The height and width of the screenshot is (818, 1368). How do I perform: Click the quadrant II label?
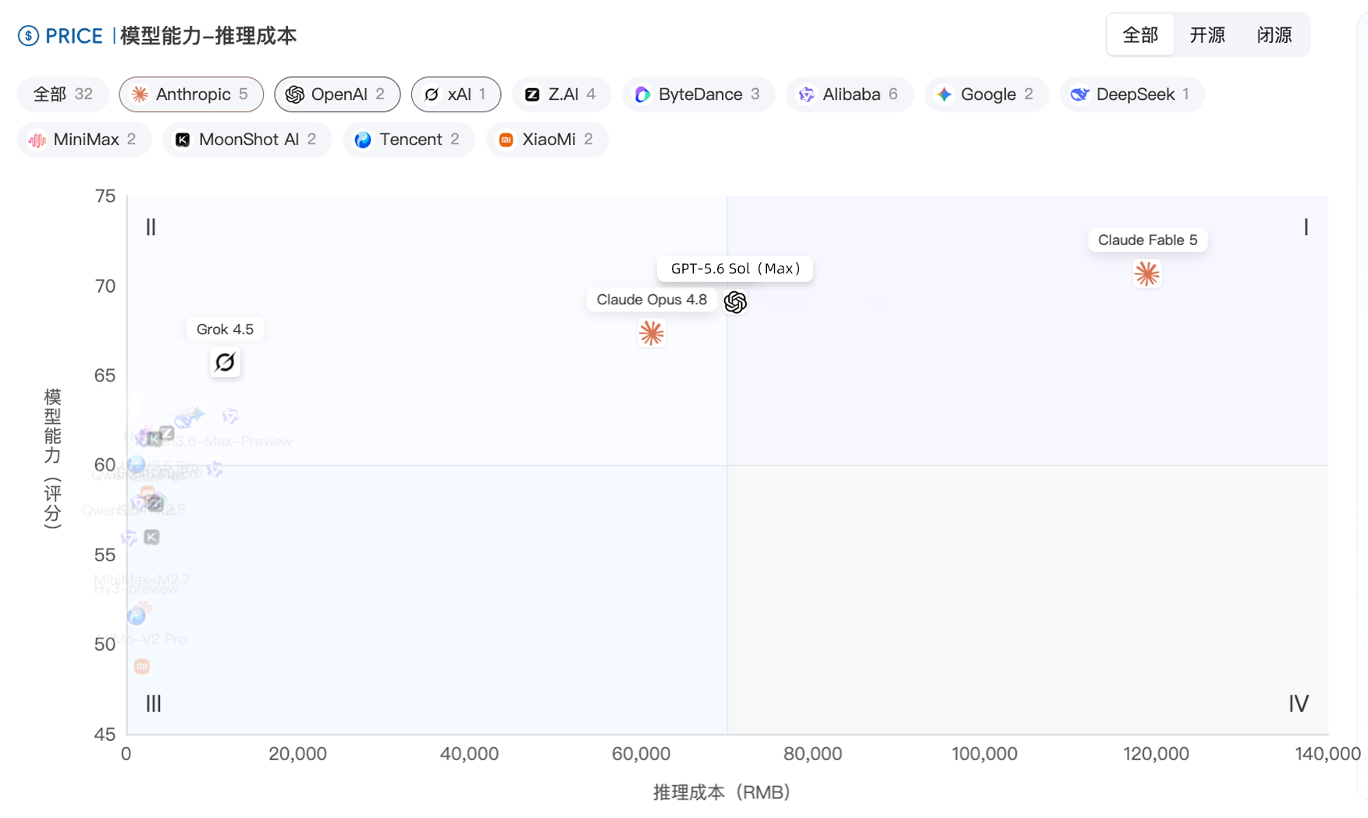(x=151, y=227)
